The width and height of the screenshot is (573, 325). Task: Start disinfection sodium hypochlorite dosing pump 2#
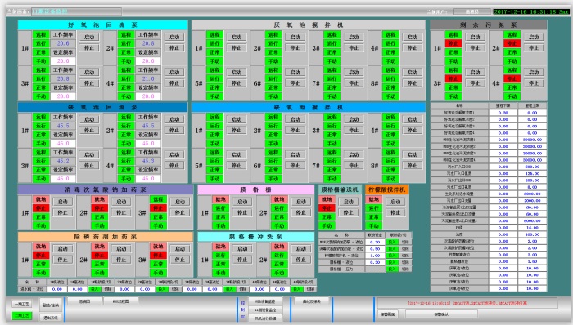(x=121, y=202)
